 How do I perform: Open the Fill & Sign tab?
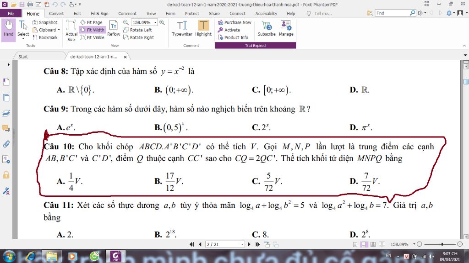(x=99, y=13)
